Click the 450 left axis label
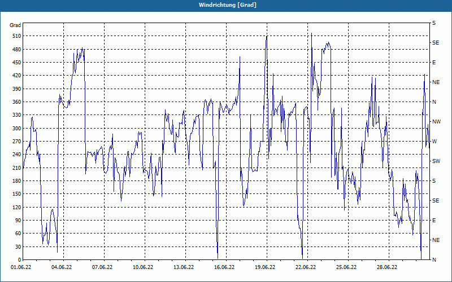 (17, 63)
